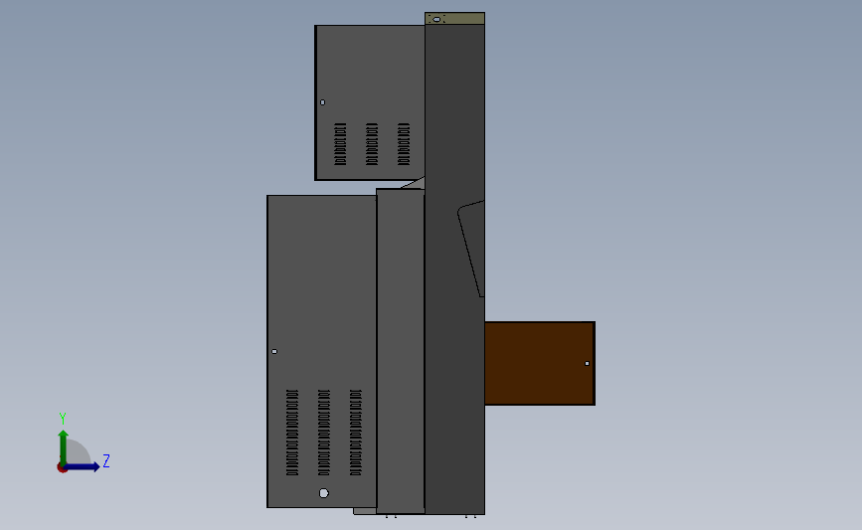The width and height of the screenshot is (862, 530).
Task: Click the blue Z axis arrow of the triad
Action: click(x=83, y=467)
